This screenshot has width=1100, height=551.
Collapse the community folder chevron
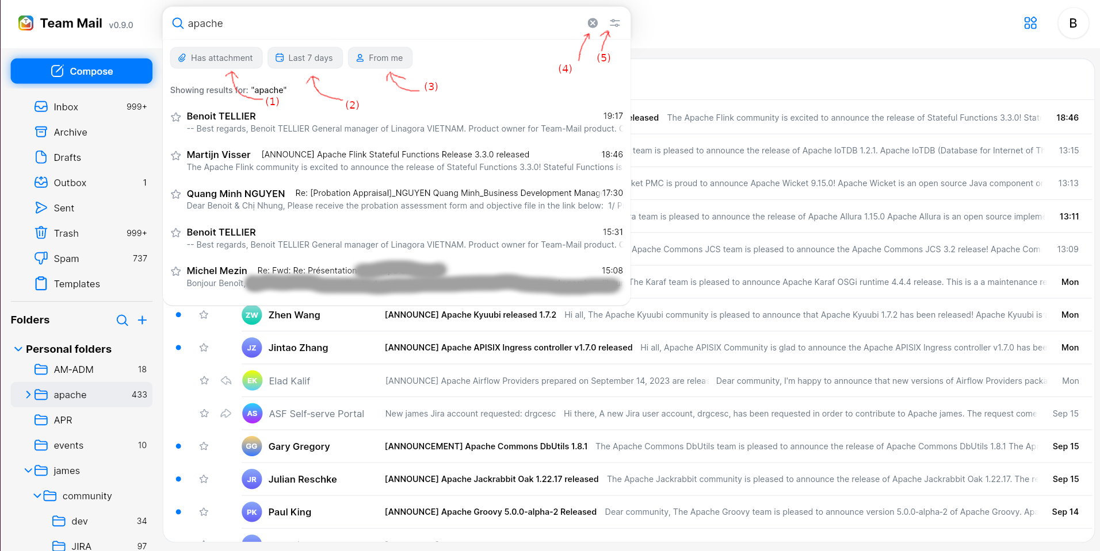tap(37, 496)
